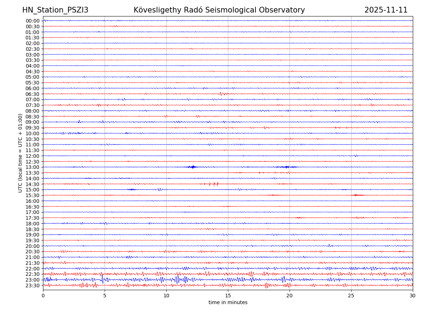Click the x-axis tick label 5
The height and width of the screenshot is (322, 430).
click(x=105, y=296)
